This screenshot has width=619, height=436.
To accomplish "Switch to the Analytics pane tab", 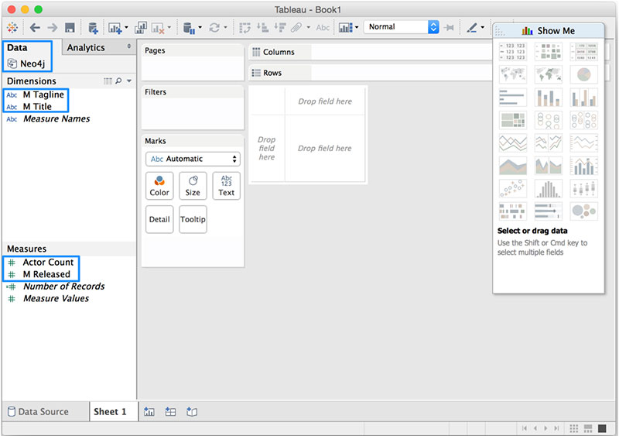I will pyautogui.click(x=86, y=47).
